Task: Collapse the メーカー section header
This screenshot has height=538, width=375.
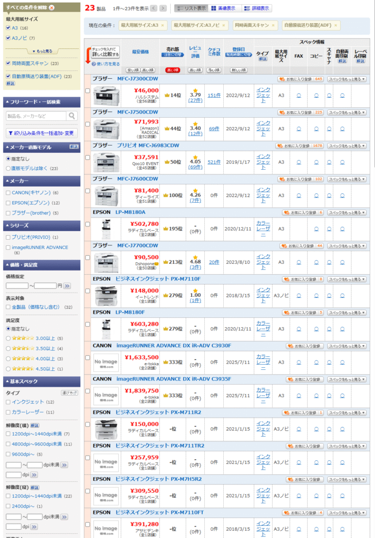Action: (x=41, y=181)
